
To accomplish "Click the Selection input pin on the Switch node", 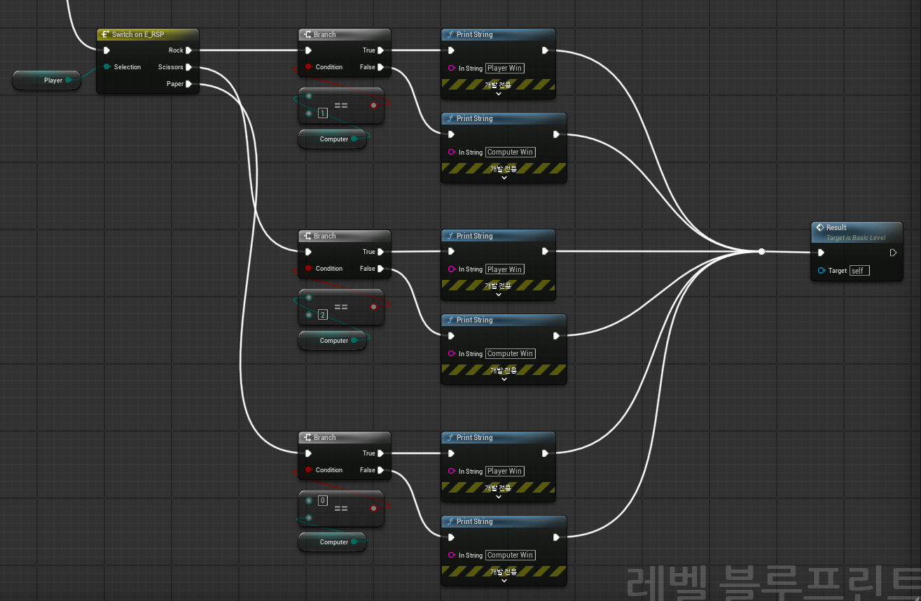I will [x=106, y=67].
